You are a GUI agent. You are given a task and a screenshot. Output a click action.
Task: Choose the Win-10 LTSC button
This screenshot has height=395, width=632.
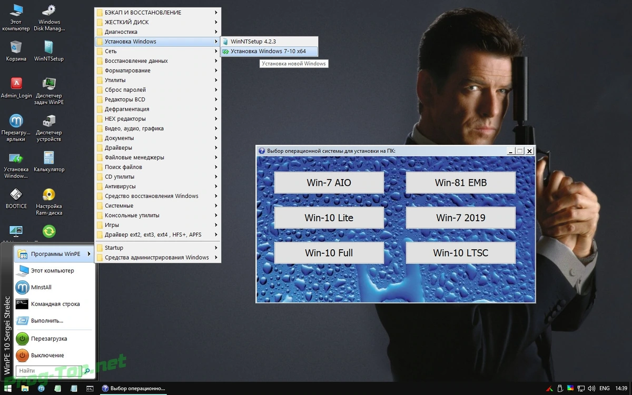pyautogui.click(x=461, y=253)
